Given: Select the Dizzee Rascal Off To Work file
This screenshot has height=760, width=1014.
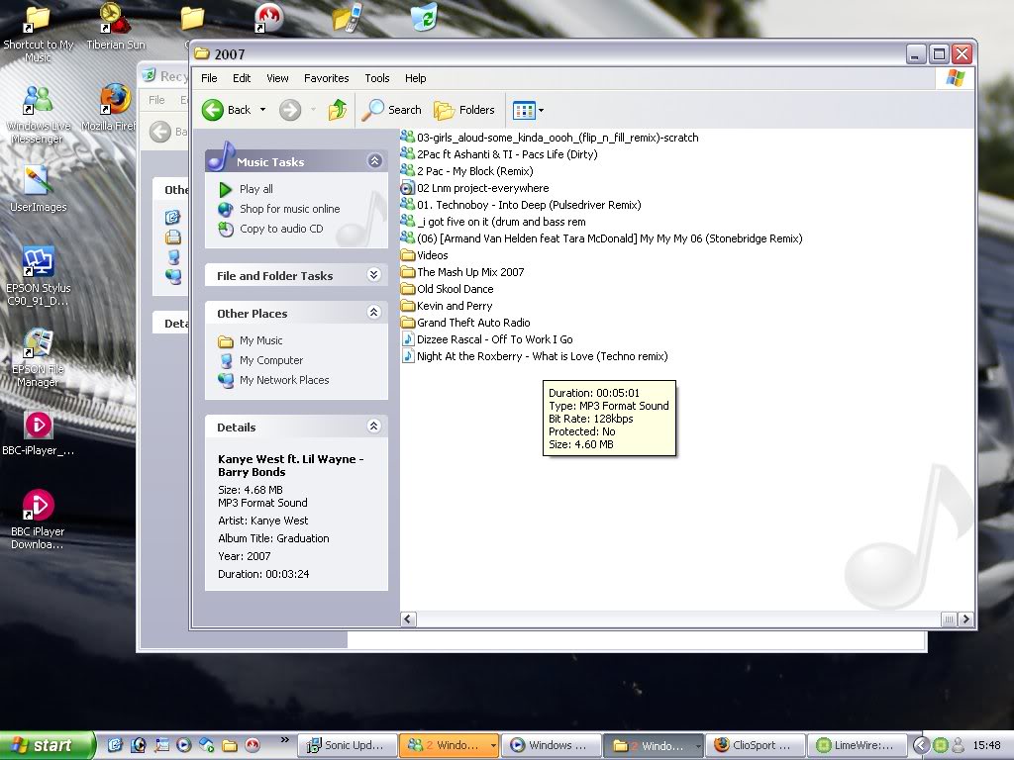Looking at the screenshot, I should (x=494, y=339).
